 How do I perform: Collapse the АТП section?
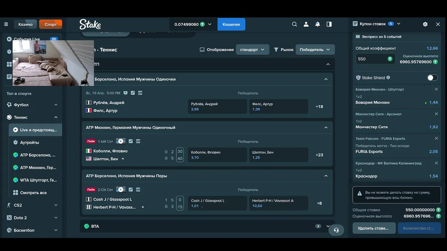[x=328, y=64]
